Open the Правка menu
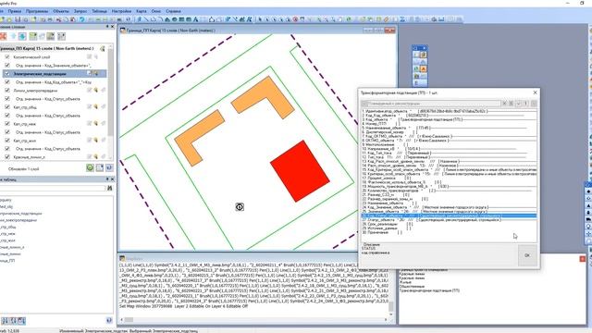This screenshot has height=333, width=592. 15,11
